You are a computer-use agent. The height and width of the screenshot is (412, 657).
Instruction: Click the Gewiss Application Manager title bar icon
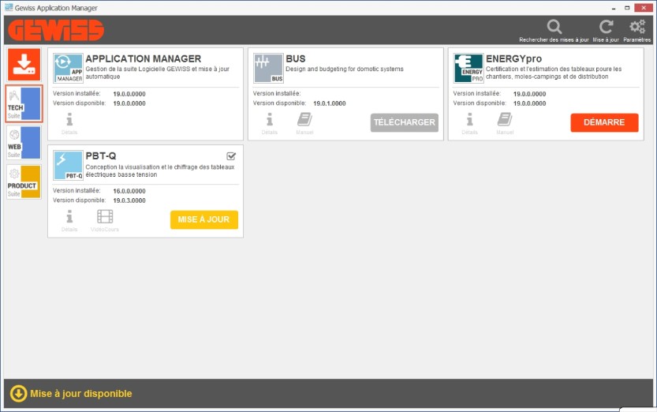click(x=9, y=7)
